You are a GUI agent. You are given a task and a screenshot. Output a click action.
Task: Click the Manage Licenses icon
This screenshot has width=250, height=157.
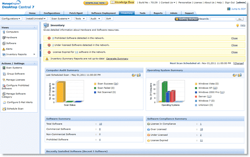4,80
